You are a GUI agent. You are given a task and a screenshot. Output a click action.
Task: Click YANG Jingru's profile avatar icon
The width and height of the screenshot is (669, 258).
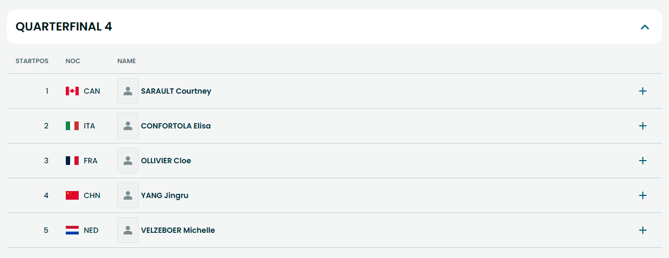pyautogui.click(x=128, y=195)
